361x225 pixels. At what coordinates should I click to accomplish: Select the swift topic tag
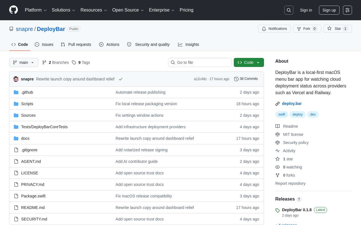point(282,114)
